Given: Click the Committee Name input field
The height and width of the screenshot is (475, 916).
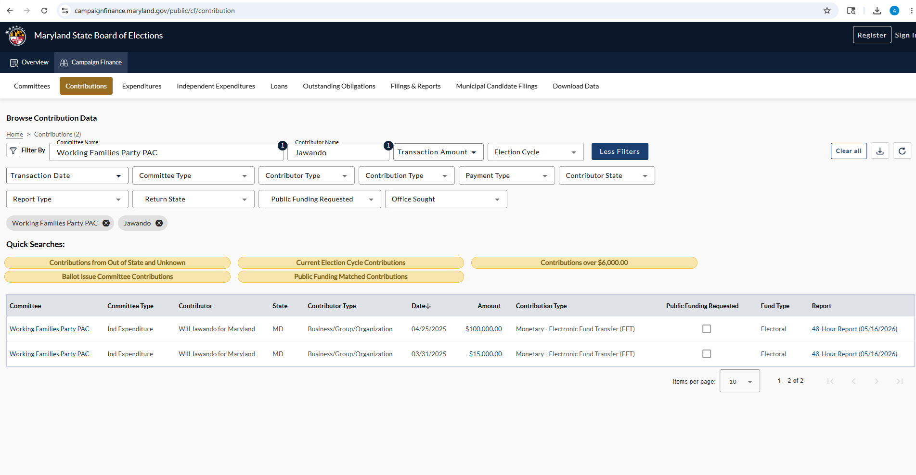Looking at the screenshot, I should coord(167,152).
